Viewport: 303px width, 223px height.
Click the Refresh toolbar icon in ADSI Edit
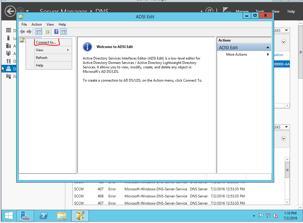[47, 32]
